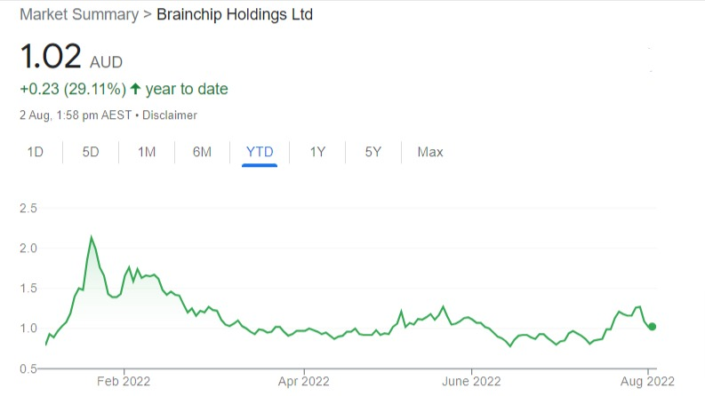The height and width of the screenshot is (396, 705).
Task: Open the Disclaimer link
Action: tap(169, 115)
